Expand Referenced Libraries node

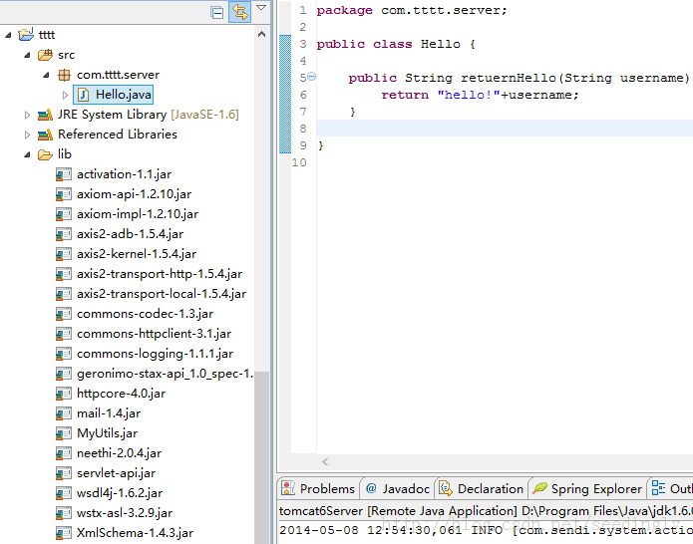tap(27, 136)
